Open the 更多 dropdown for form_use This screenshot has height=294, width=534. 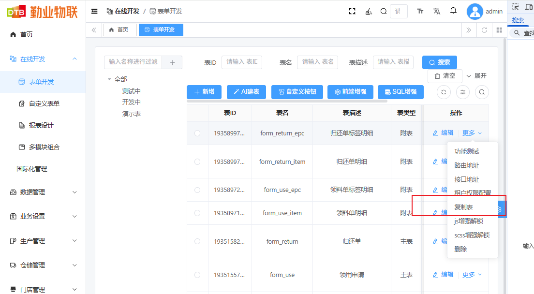[472, 275]
